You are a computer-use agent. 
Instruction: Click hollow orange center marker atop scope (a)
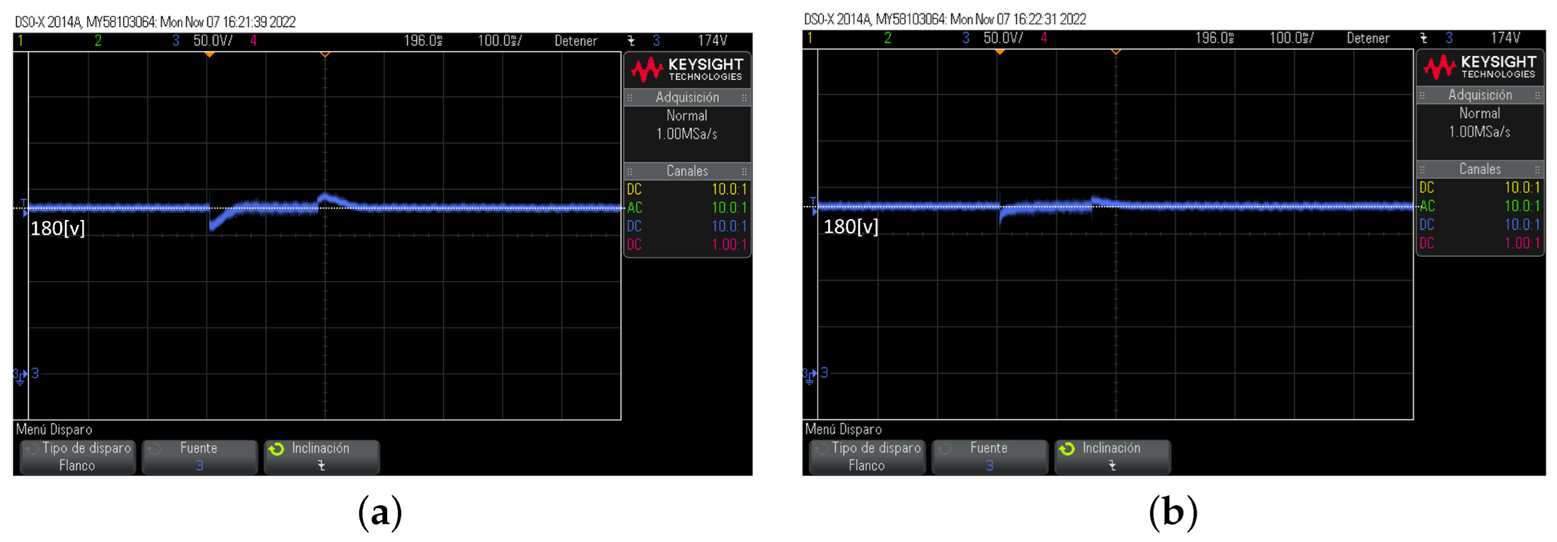click(x=325, y=55)
